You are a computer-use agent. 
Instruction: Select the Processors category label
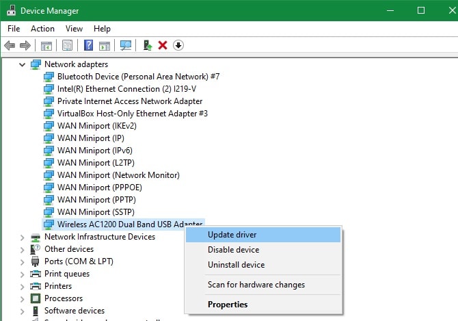pos(64,298)
